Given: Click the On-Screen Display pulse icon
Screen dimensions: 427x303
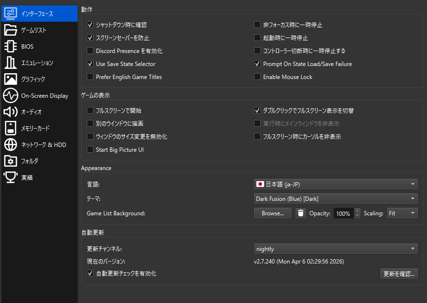Looking at the screenshot, I should (x=11, y=96).
